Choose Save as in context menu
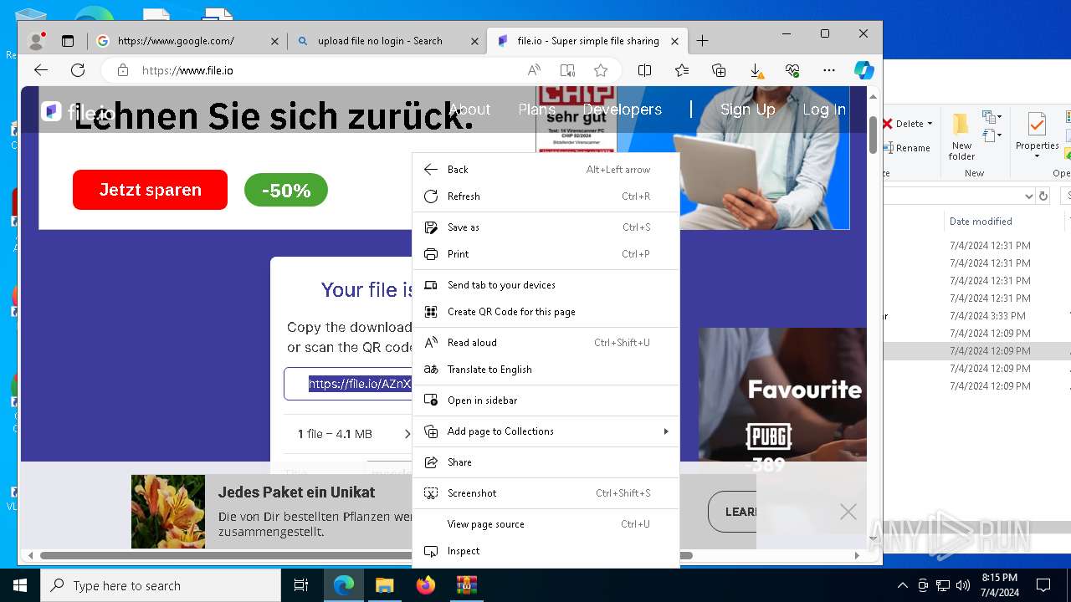1071x602 pixels. (x=546, y=227)
